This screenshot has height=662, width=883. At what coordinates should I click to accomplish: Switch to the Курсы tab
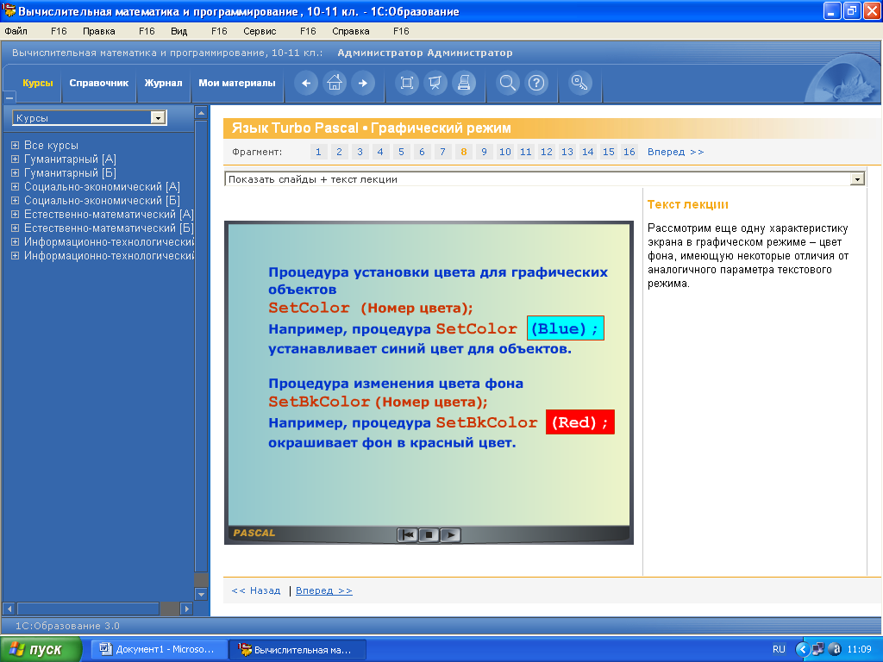coord(38,84)
